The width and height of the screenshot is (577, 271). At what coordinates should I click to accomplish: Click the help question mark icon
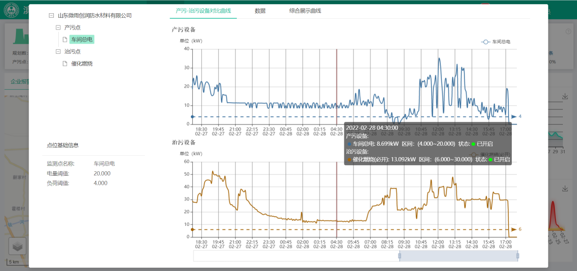tap(568, 31)
